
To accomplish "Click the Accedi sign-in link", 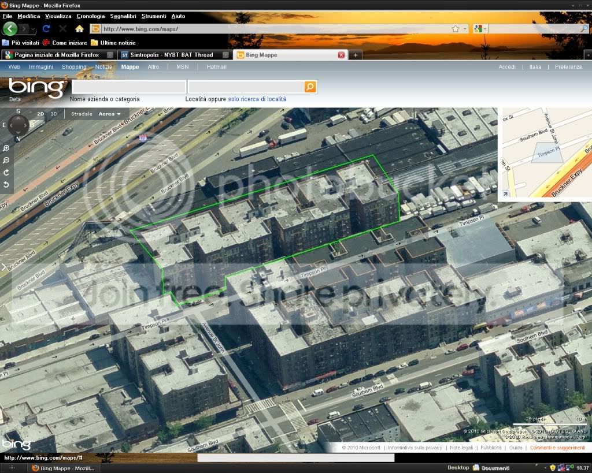I will point(507,67).
